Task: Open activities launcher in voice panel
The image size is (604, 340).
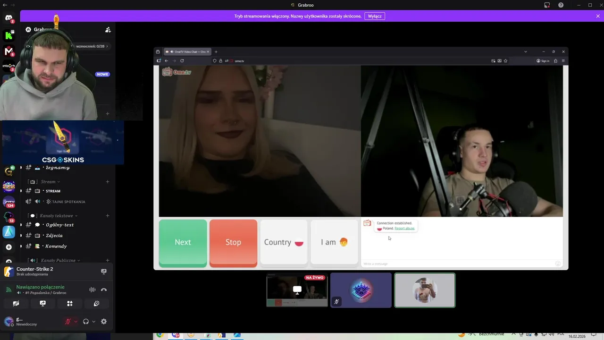Action: pyautogui.click(x=70, y=304)
